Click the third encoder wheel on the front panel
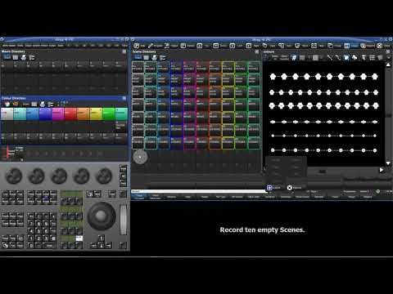This screenshot has height=294, width=393. click(59, 176)
